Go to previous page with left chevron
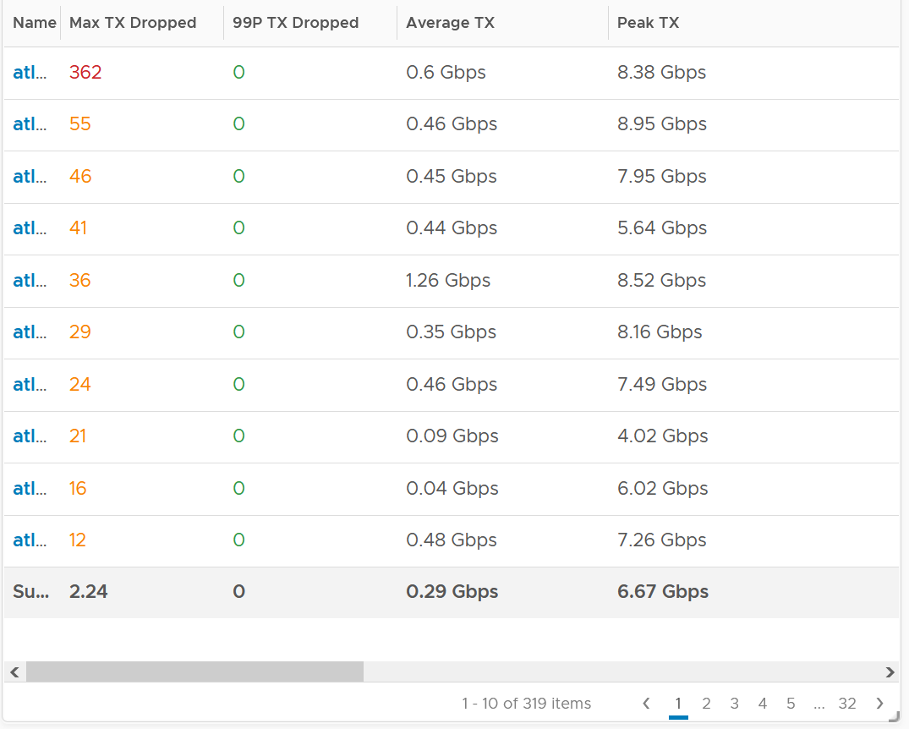 click(646, 704)
